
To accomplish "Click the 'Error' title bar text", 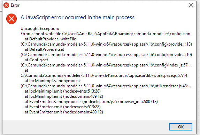I will pos(15,5).
